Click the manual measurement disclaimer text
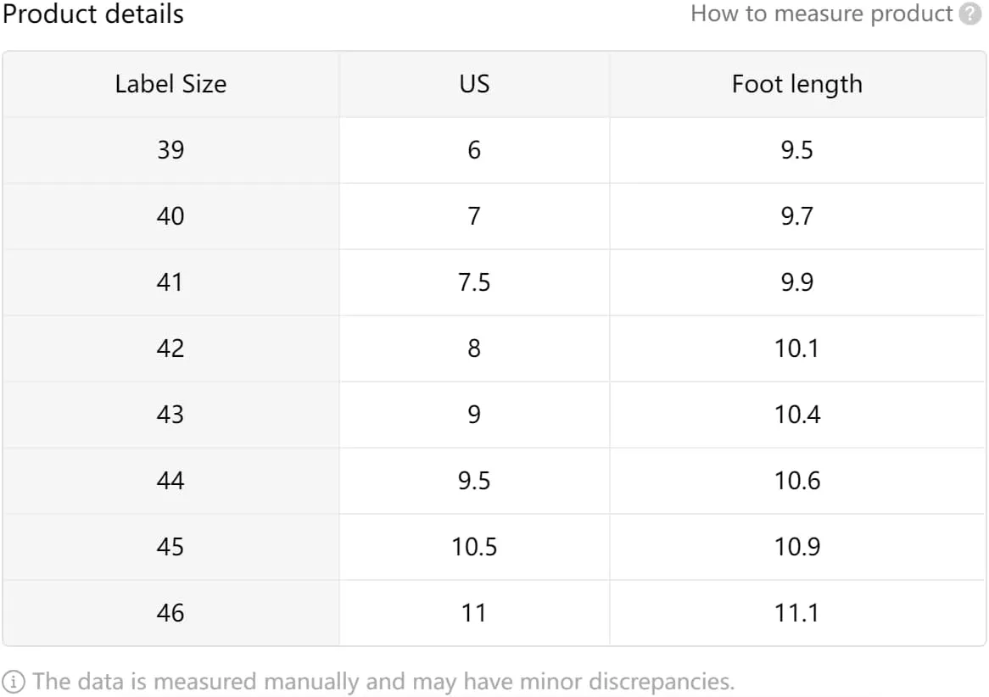The width and height of the screenshot is (989, 697). click(x=383, y=682)
